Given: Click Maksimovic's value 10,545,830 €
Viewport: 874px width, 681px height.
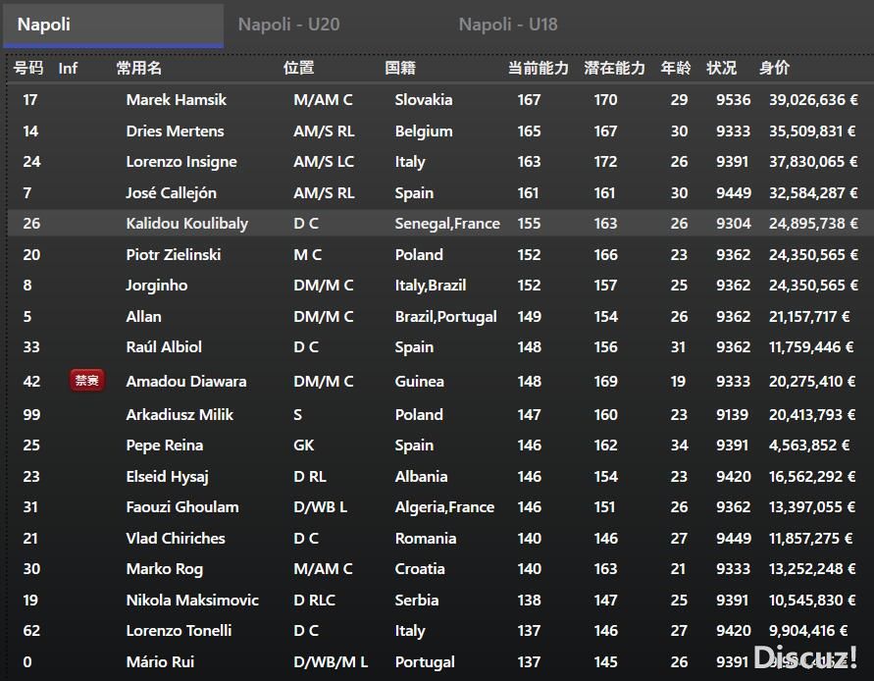Looking at the screenshot, I should coord(812,601).
